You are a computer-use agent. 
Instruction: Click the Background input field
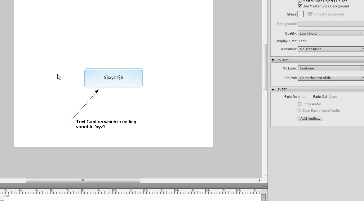click(x=331, y=24)
